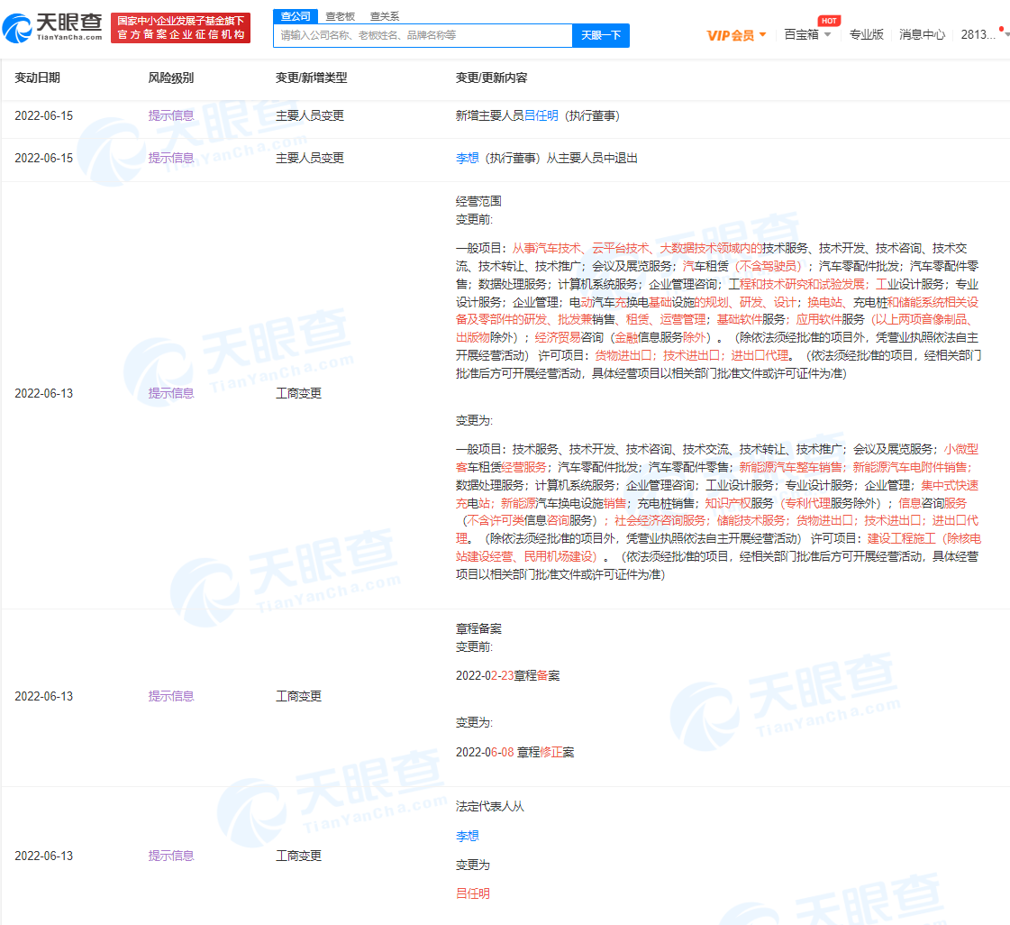
Task: Open 提示信息 in the 吕任明 新增主要人员 row
Action: 170,116
